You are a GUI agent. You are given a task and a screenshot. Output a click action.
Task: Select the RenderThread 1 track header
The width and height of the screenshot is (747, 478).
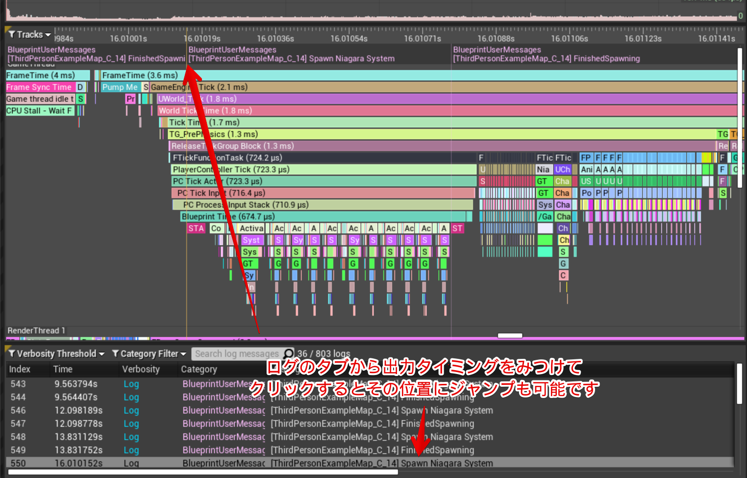tap(36, 330)
